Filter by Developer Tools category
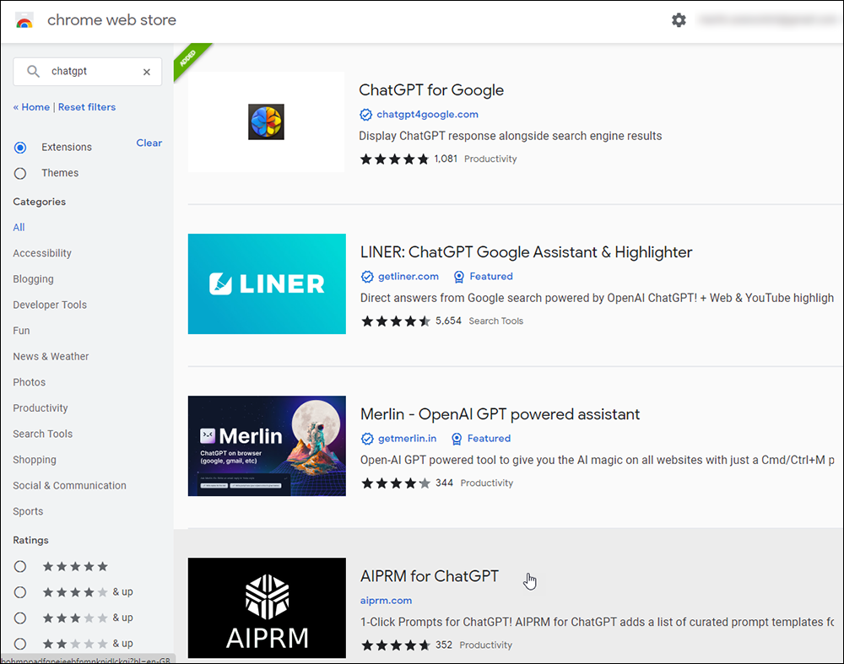844x664 pixels. (50, 305)
